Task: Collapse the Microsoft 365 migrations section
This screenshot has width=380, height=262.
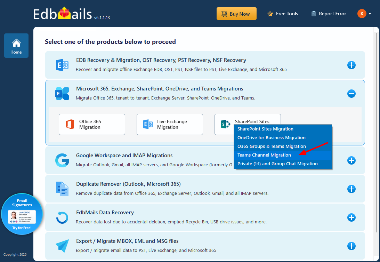Action: click(351, 94)
